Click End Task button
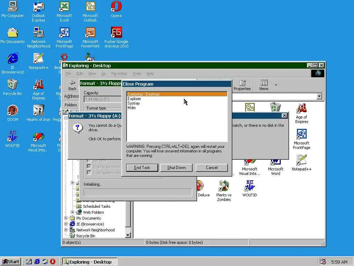Screen dimensions: 354x266 pos(142,168)
